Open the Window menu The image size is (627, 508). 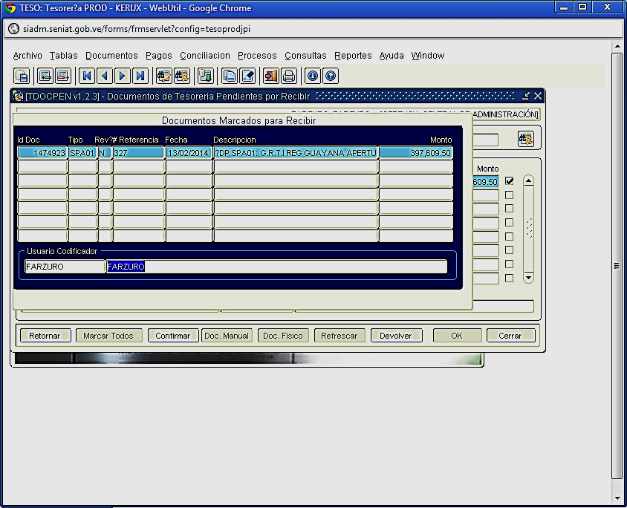coord(427,56)
